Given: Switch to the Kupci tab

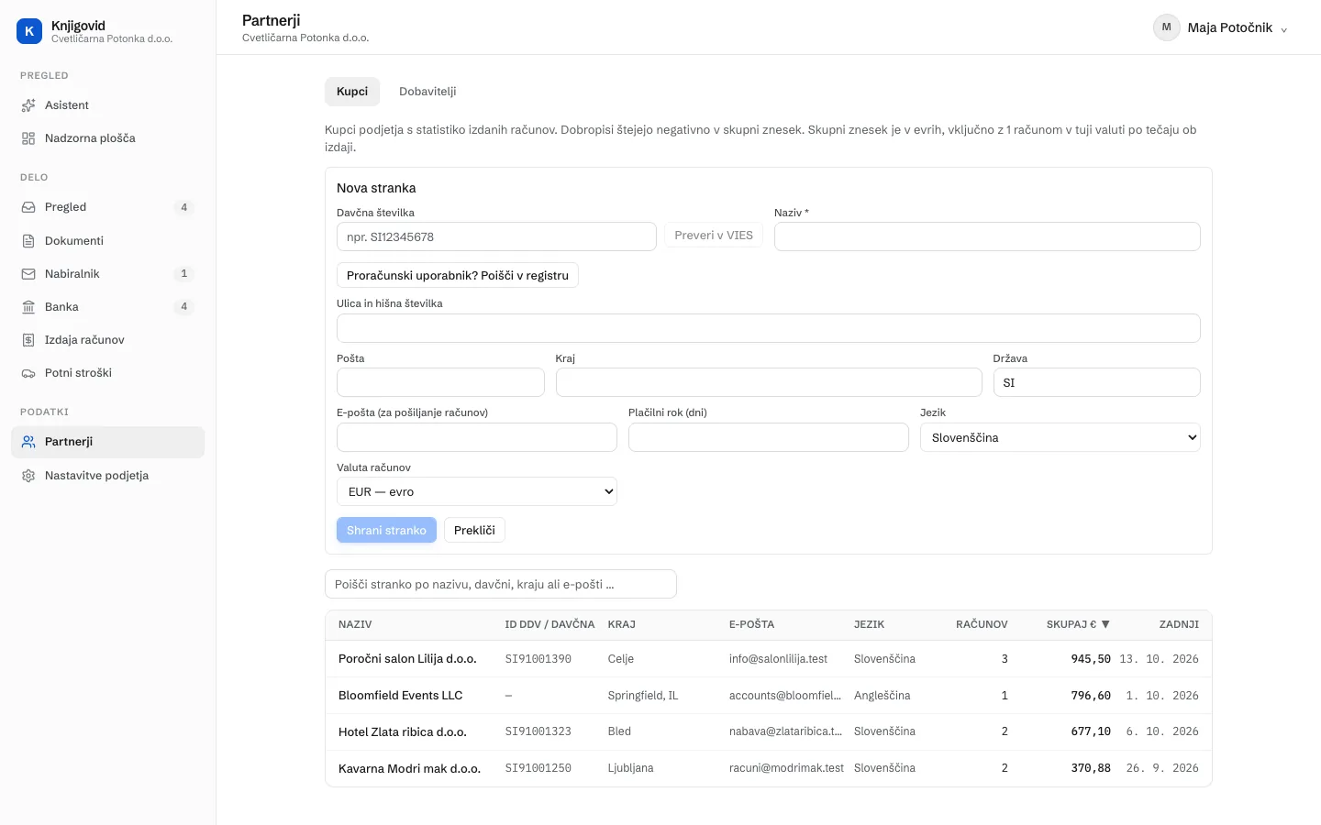Looking at the screenshot, I should click(x=352, y=92).
